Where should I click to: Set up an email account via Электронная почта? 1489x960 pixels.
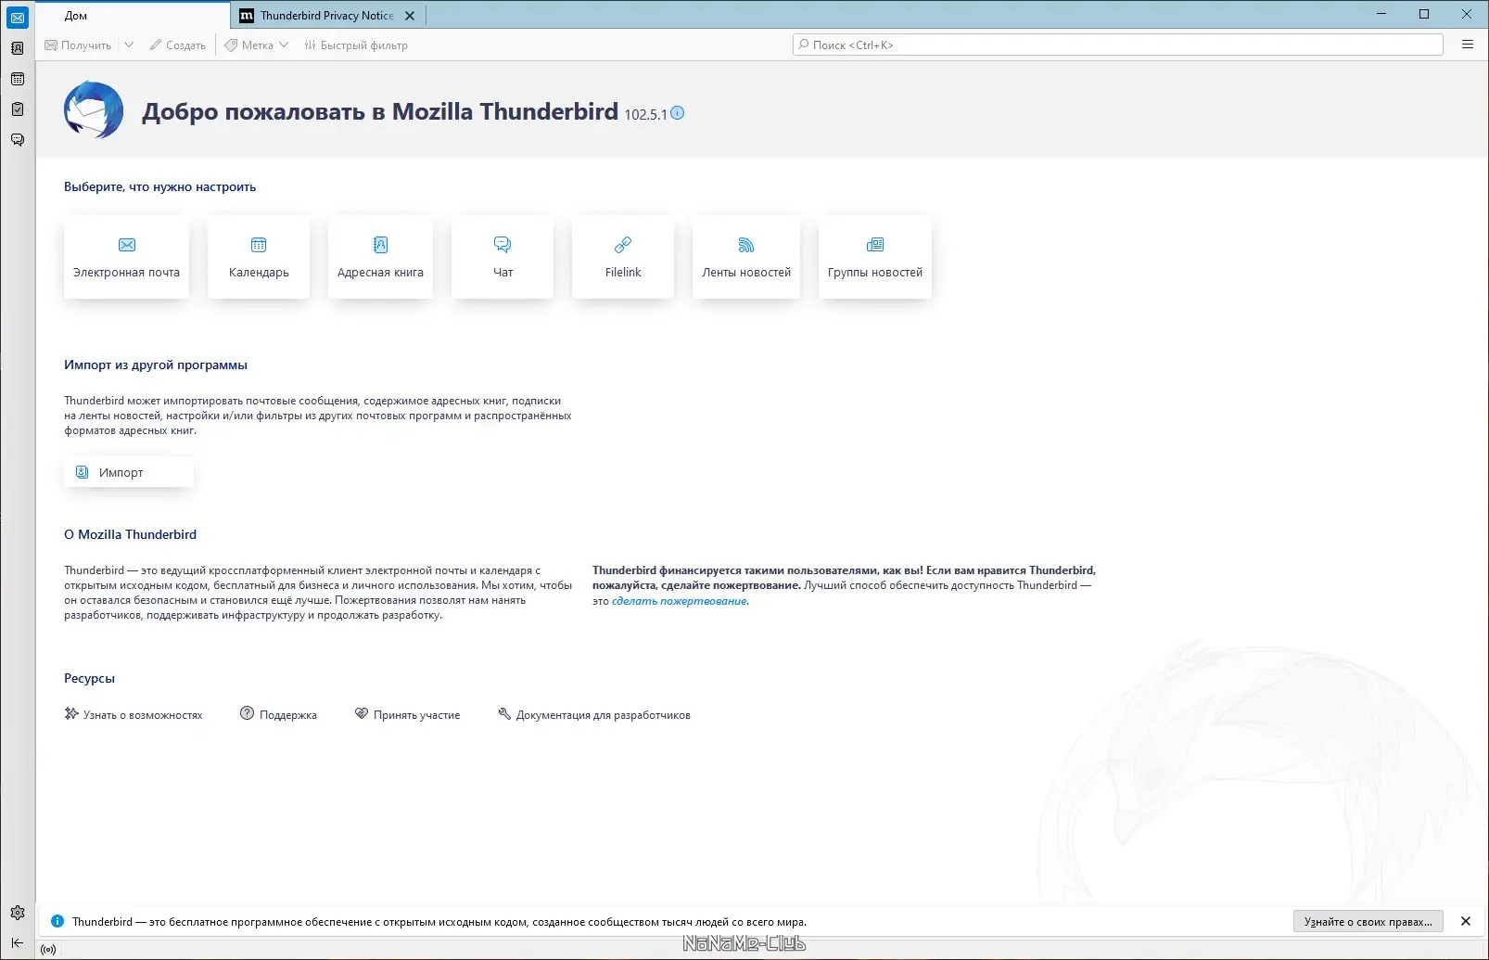(126, 257)
